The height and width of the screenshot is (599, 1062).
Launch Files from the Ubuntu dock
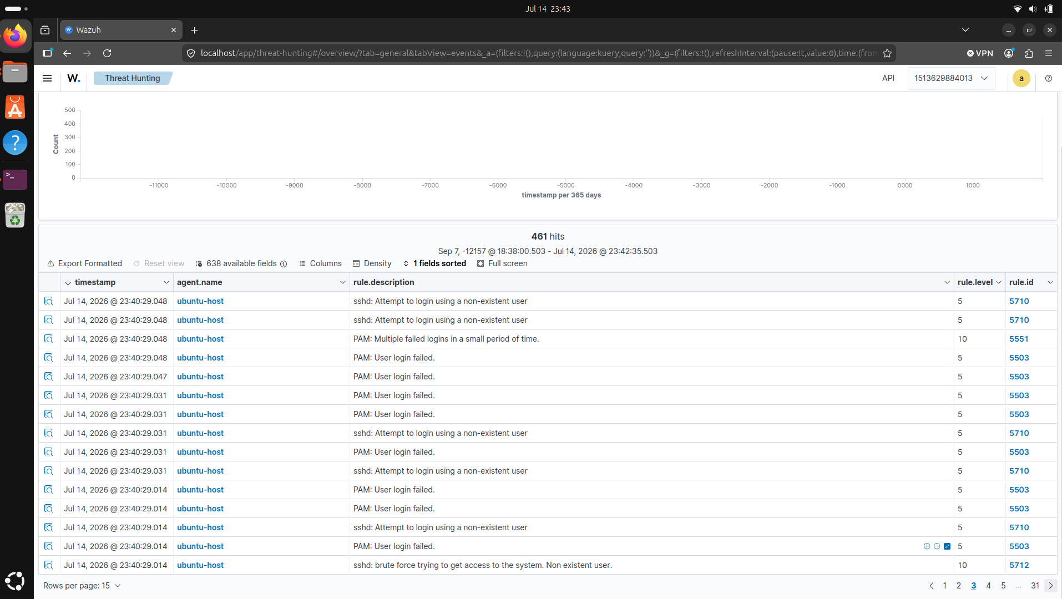15,72
